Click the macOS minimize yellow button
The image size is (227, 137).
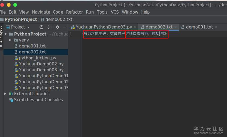pyautogui.click(x=9, y=5)
